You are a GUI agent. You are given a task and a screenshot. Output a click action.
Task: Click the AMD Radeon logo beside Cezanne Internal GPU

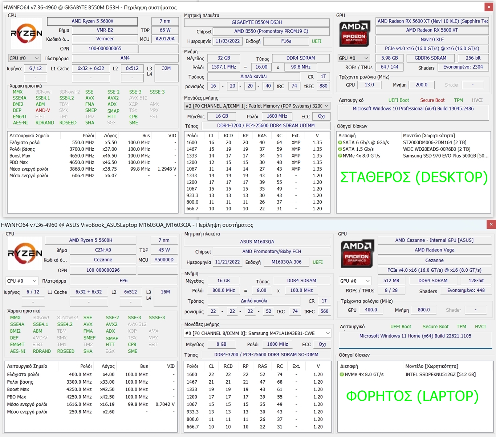coord(357,253)
